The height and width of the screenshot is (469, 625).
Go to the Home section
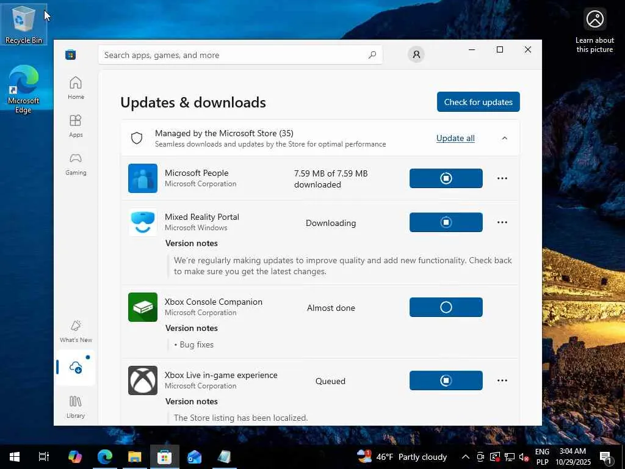[x=76, y=88]
